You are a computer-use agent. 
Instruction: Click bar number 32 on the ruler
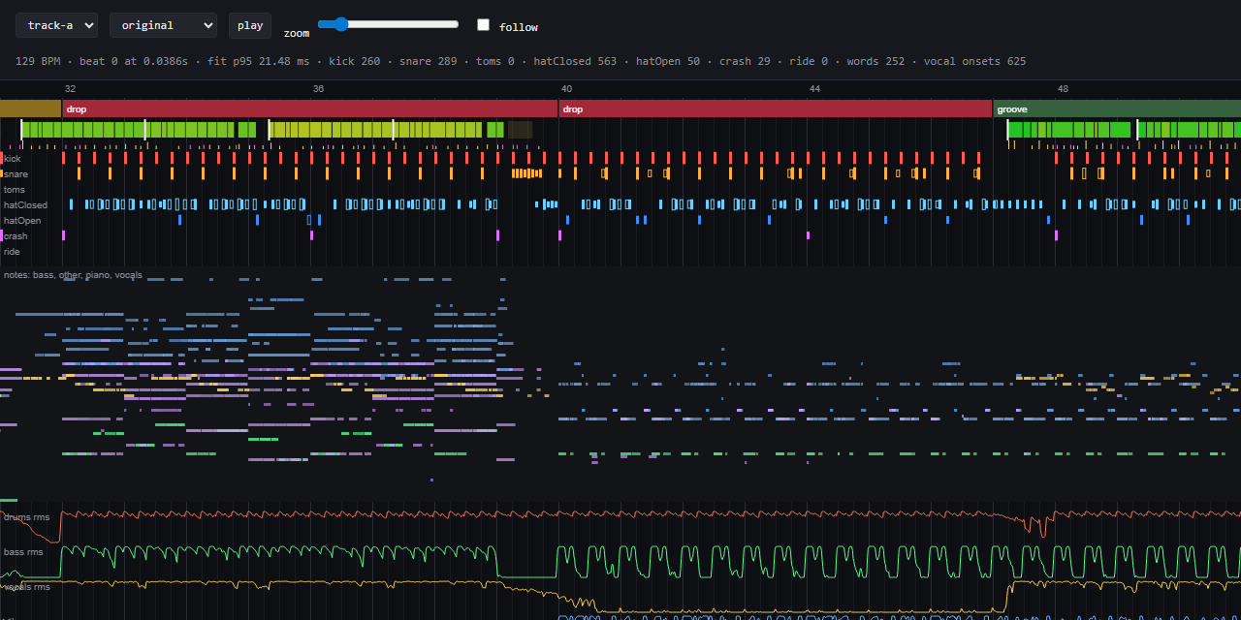pyautogui.click(x=70, y=89)
